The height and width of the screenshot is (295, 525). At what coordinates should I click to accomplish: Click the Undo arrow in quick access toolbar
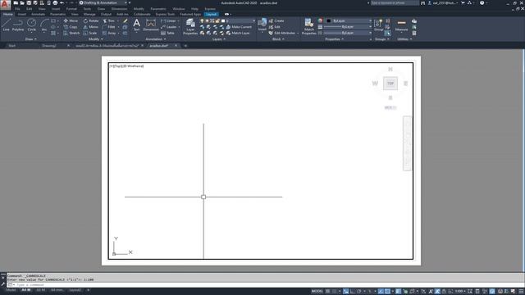click(x=62, y=3)
